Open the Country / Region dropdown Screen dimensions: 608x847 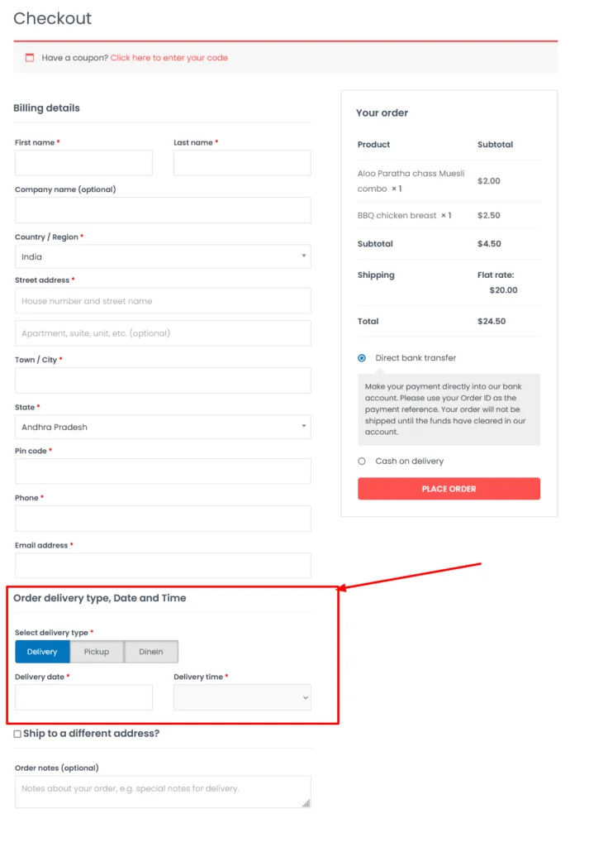coord(163,256)
